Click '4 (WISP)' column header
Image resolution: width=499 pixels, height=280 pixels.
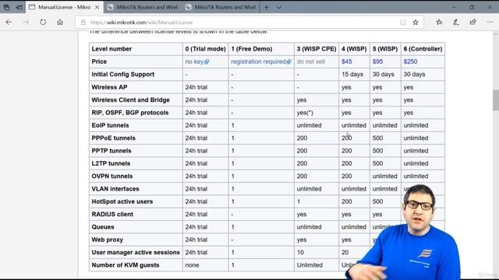tap(354, 49)
